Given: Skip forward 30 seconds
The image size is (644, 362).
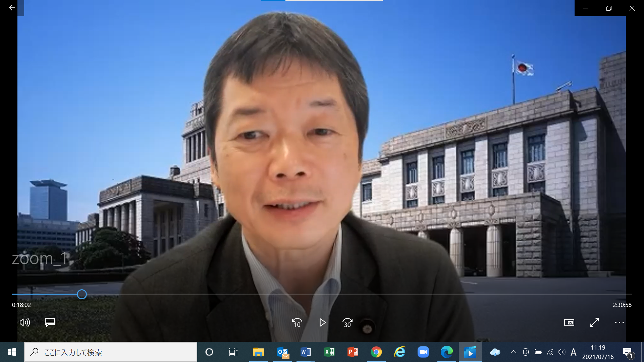Looking at the screenshot, I should tap(347, 323).
